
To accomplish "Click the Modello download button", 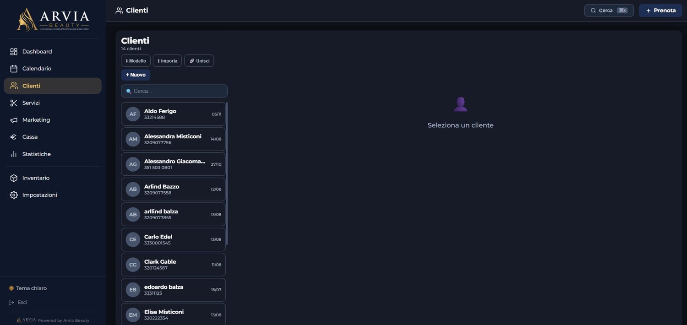I will 136,61.
